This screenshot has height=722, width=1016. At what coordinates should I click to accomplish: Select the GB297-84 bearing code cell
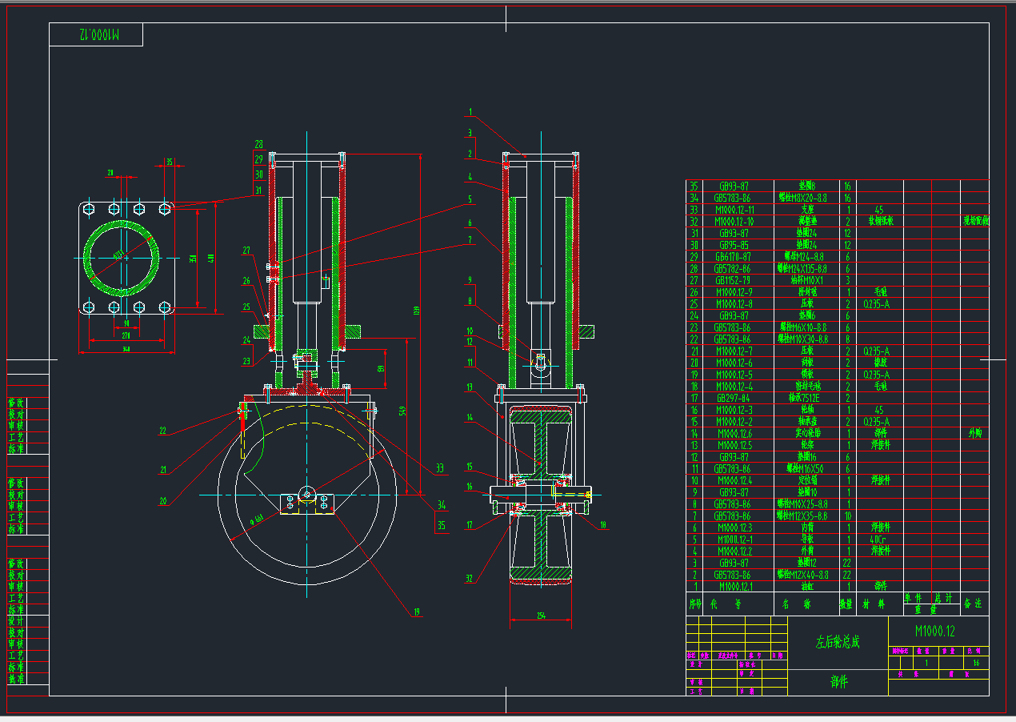pos(734,398)
